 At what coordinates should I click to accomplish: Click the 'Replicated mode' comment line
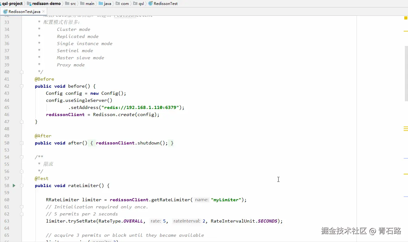[x=78, y=36]
